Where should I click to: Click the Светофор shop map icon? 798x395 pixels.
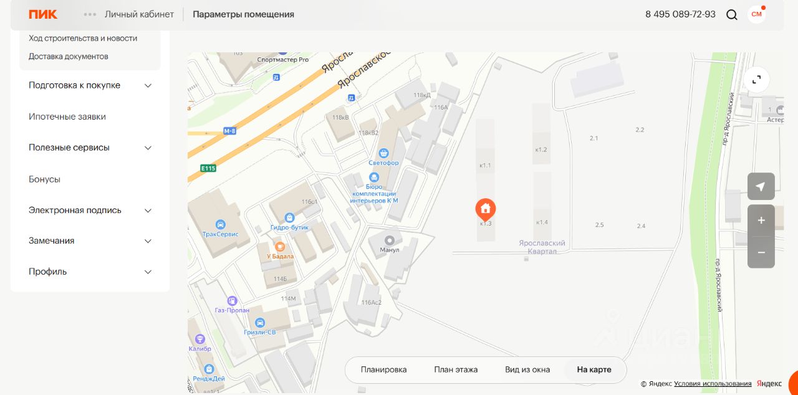coord(383,153)
